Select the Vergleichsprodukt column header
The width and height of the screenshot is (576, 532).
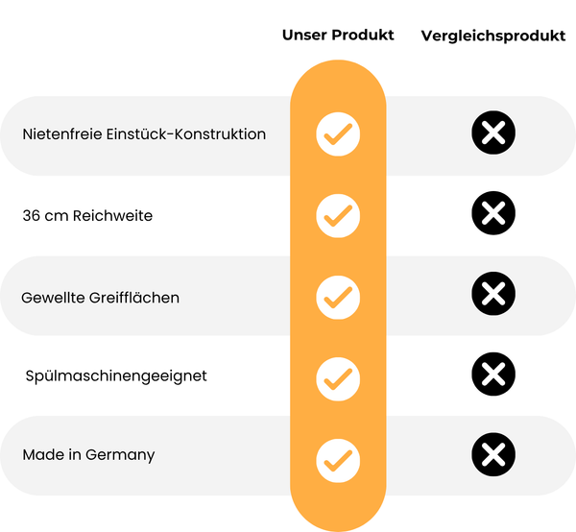(493, 36)
